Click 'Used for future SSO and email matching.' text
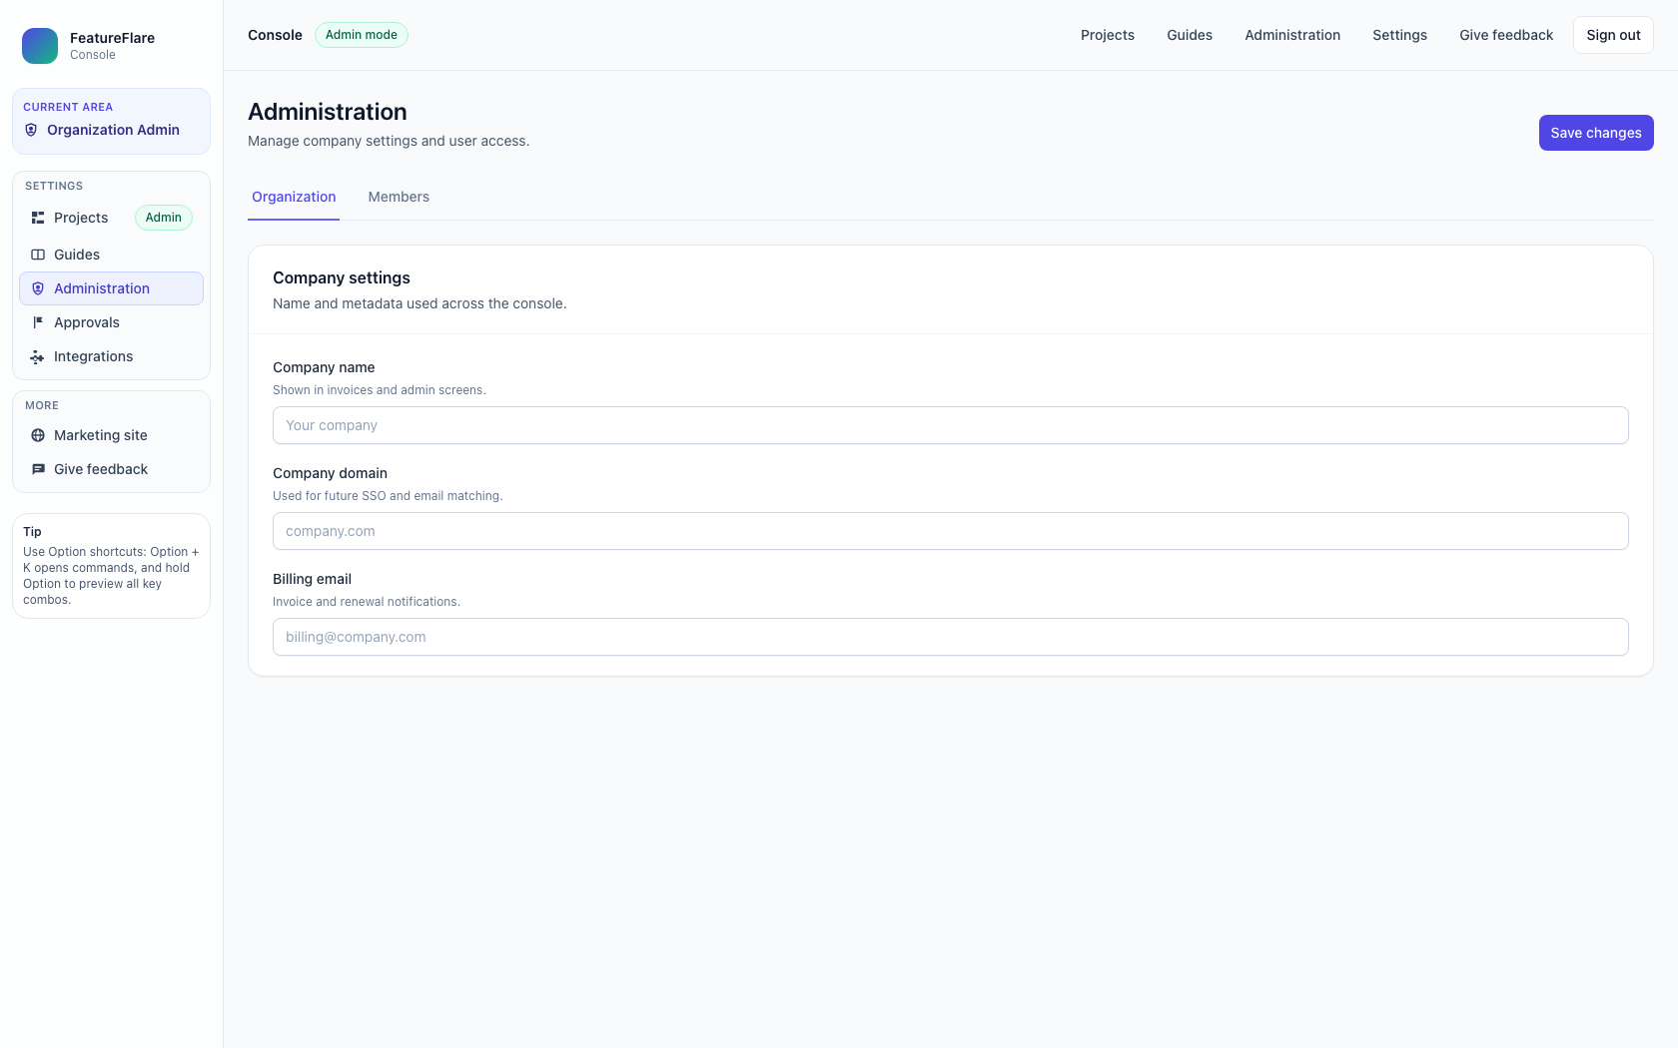Image resolution: width=1678 pixels, height=1048 pixels. pyautogui.click(x=388, y=496)
